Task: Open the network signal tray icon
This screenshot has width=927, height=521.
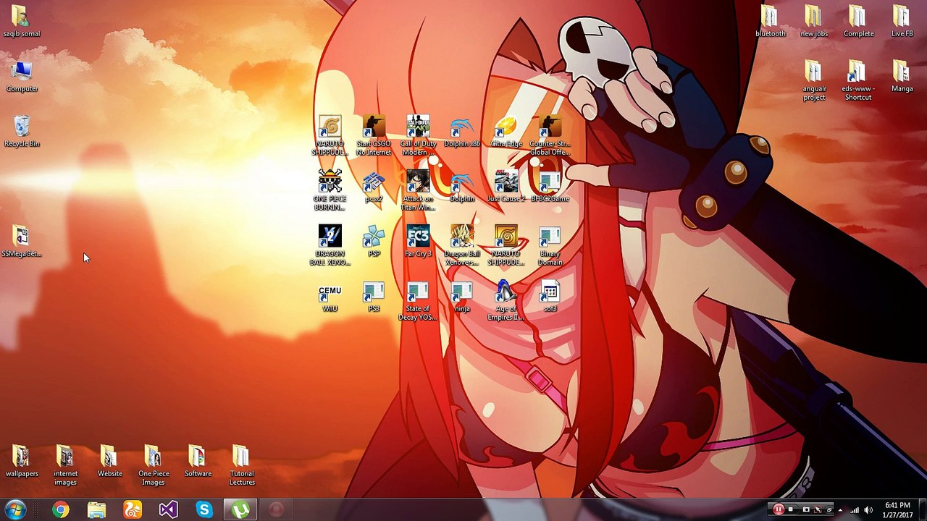Action: click(855, 509)
